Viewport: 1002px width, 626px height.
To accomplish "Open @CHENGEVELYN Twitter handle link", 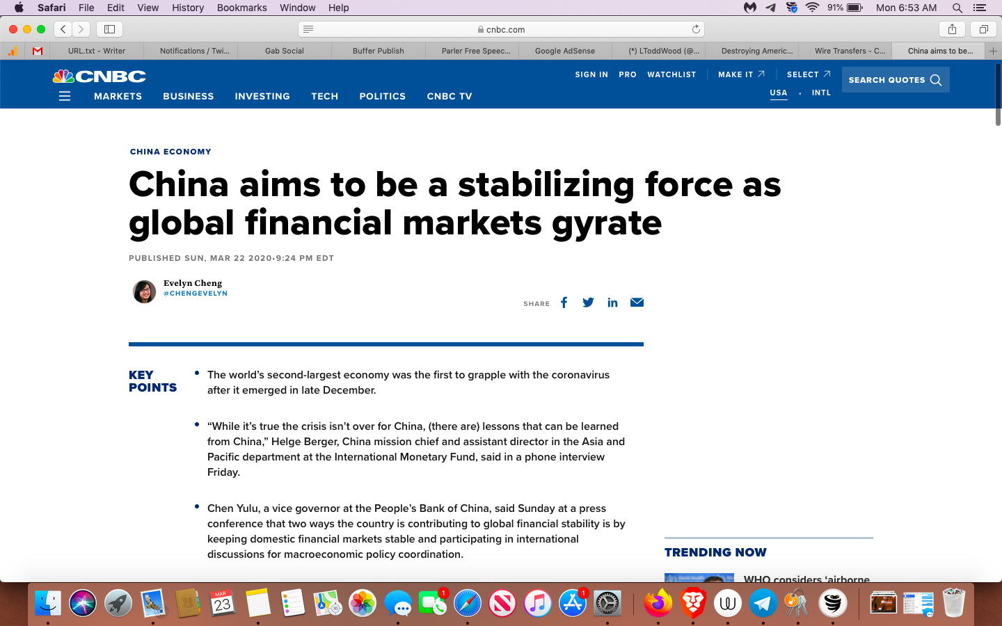I will point(196,294).
